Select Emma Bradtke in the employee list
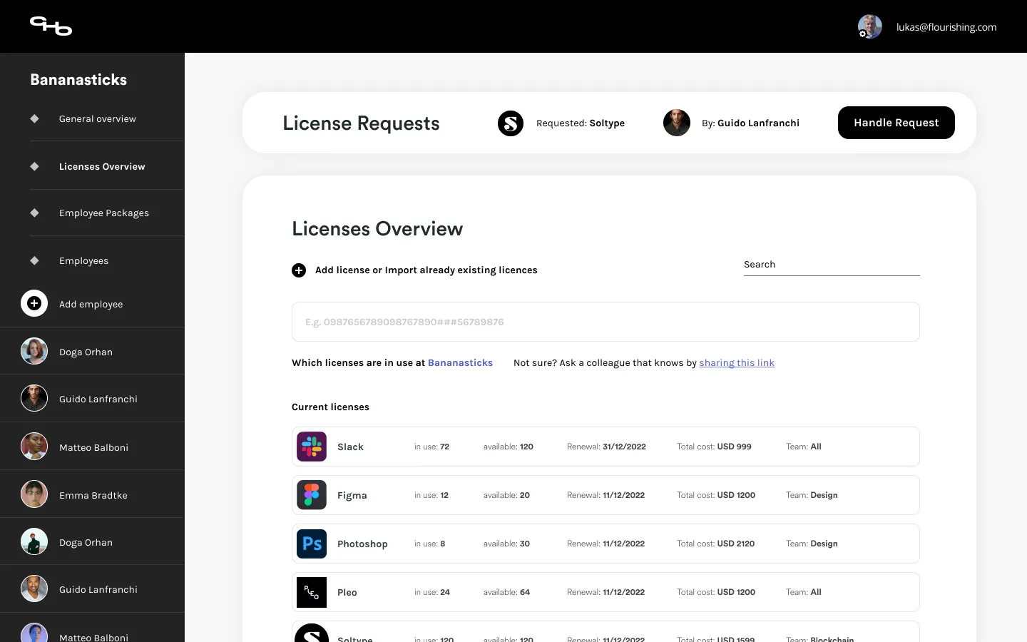1027x642 pixels. (x=93, y=494)
